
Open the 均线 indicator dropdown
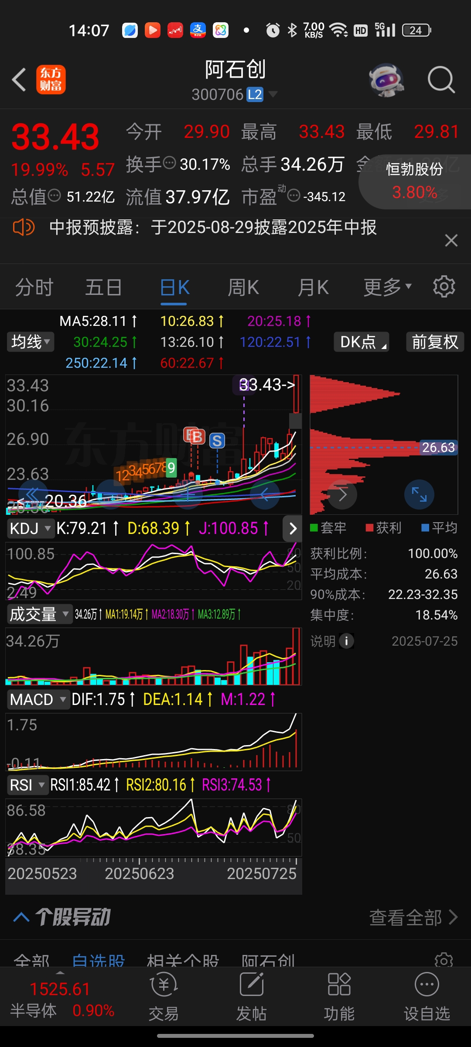pyautogui.click(x=30, y=342)
